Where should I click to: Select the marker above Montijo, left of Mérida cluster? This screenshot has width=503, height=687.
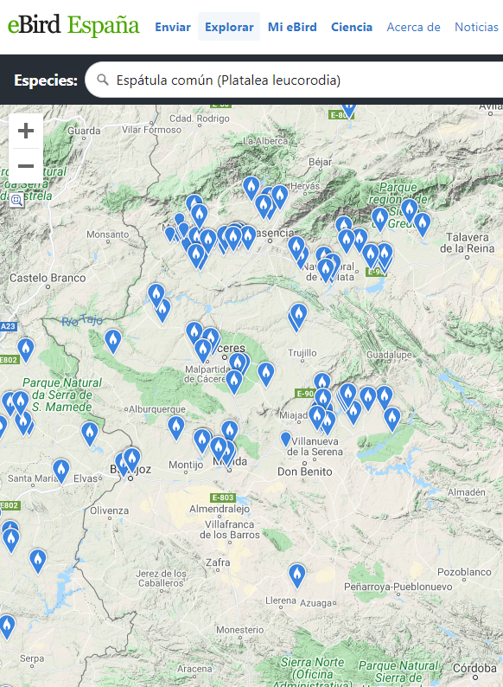pyautogui.click(x=202, y=440)
